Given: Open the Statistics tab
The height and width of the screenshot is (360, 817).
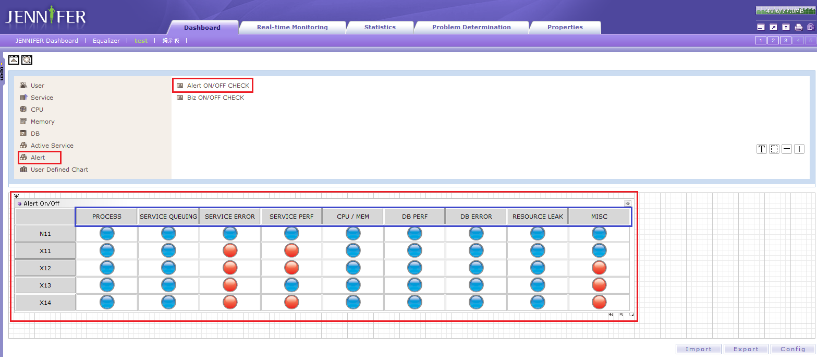Looking at the screenshot, I should 380,27.
